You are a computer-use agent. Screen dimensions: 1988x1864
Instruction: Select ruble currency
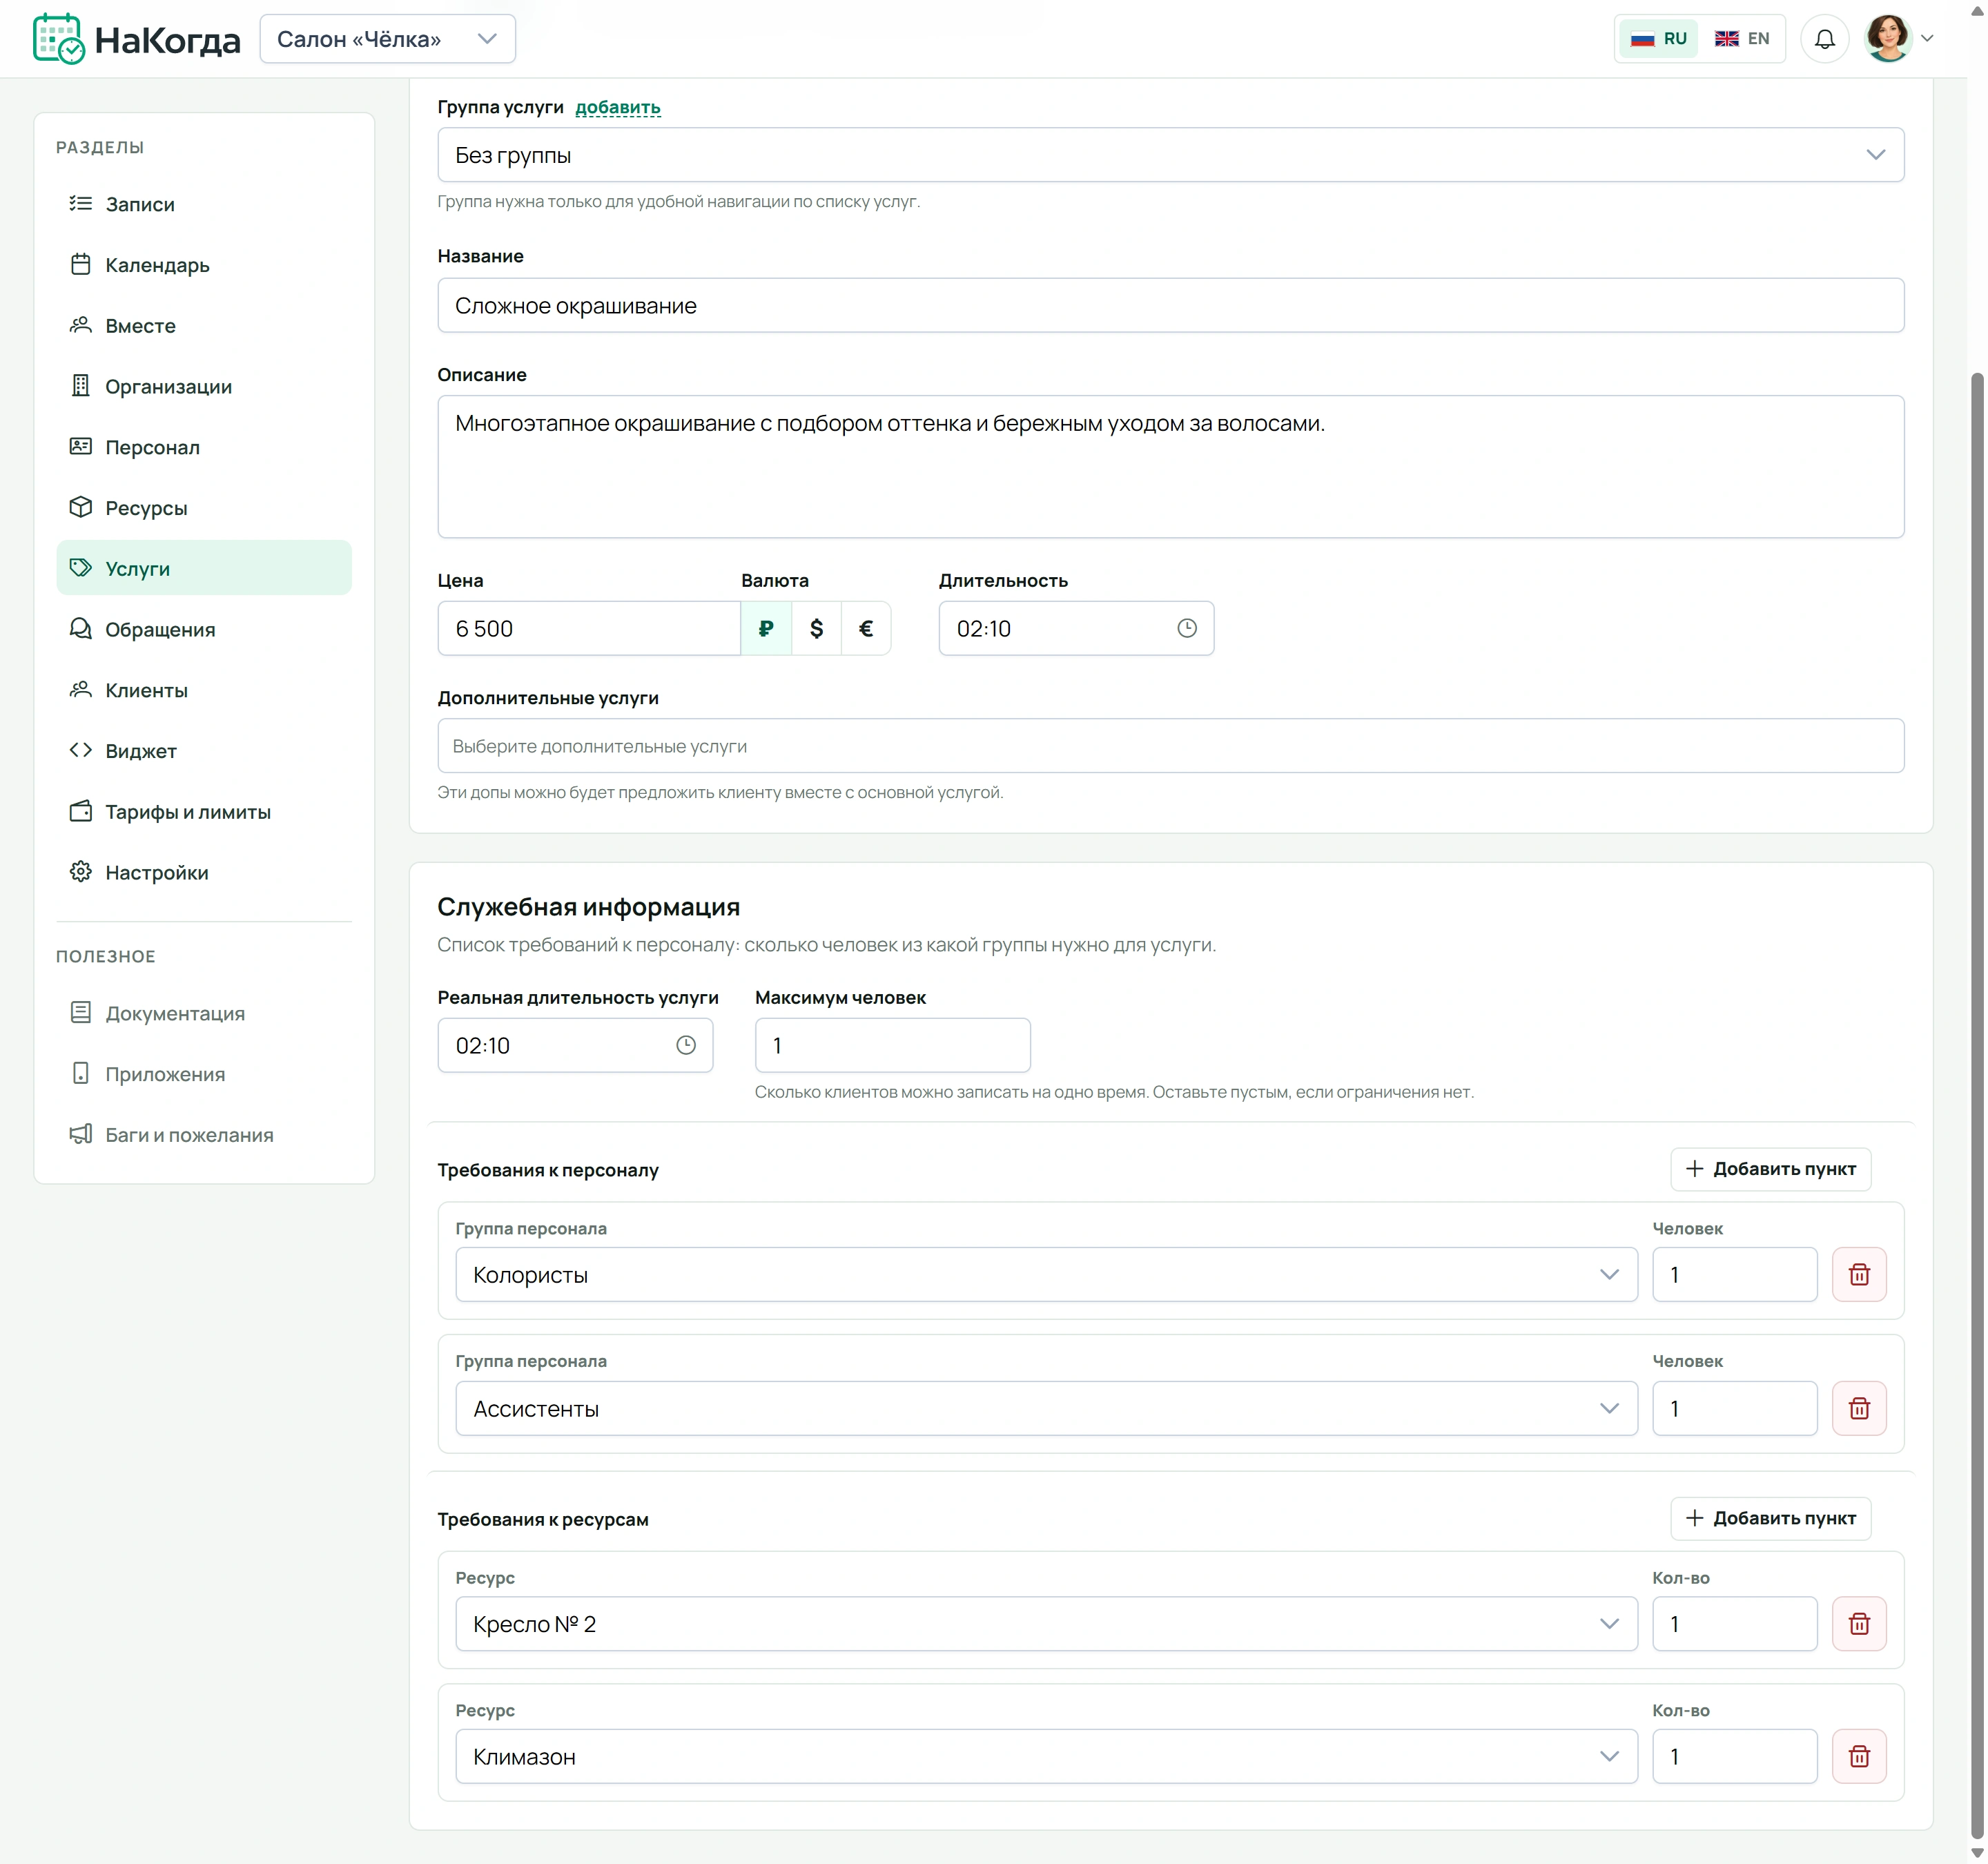click(766, 628)
